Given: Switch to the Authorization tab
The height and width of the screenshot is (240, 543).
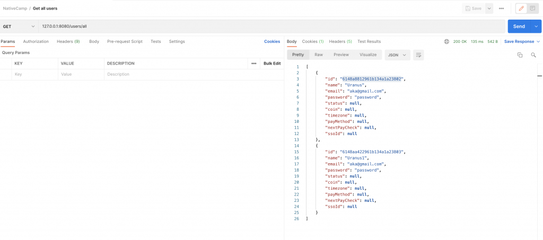Looking at the screenshot, I should 36,41.
